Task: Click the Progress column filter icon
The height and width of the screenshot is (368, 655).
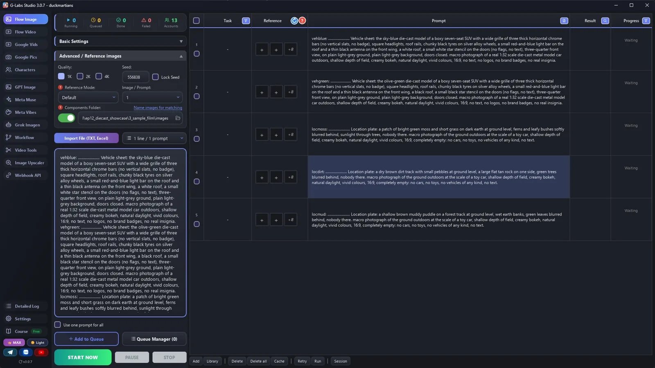Action: pyautogui.click(x=646, y=21)
